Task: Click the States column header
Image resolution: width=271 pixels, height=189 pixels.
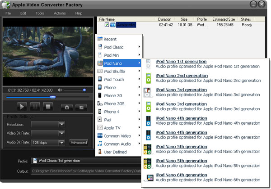Action: (246, 19)
